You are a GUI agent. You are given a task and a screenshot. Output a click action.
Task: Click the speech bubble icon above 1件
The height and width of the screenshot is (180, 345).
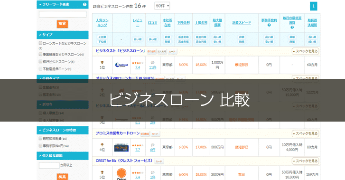[152, 172]
